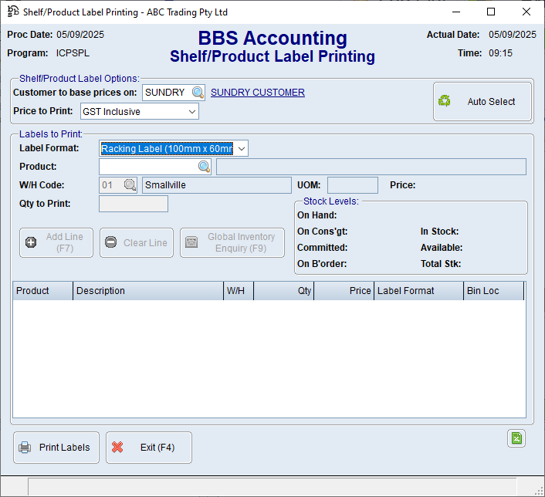The width and height of the screenshot is (545, 497).
Task: Click the Product code input field
Action: point(148,167)
